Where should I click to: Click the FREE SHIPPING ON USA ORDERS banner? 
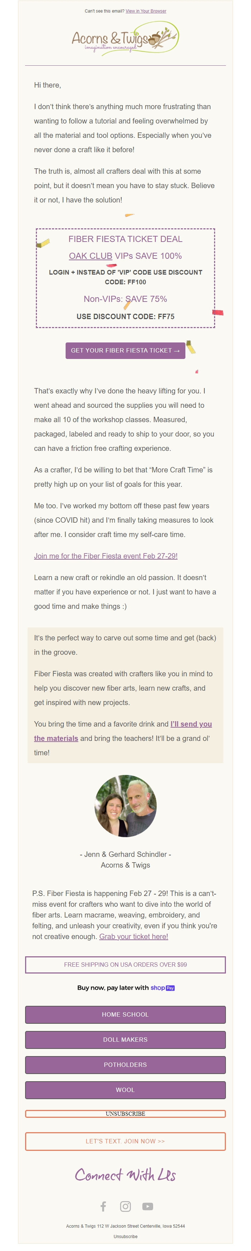pyautogui.click(x=125, y=965)
